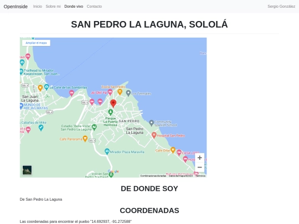Select the Los Termales map pin
299x224 pixels.
[x=128, y=93]
